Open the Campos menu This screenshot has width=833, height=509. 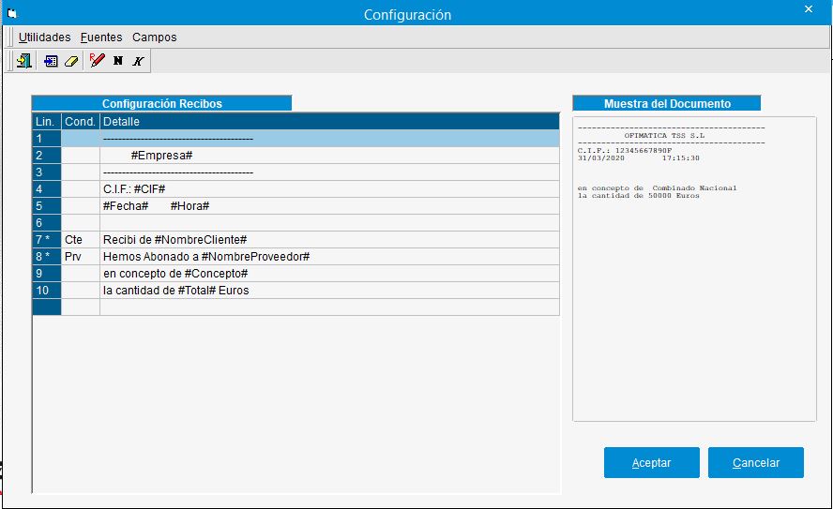tap(155, 37)
